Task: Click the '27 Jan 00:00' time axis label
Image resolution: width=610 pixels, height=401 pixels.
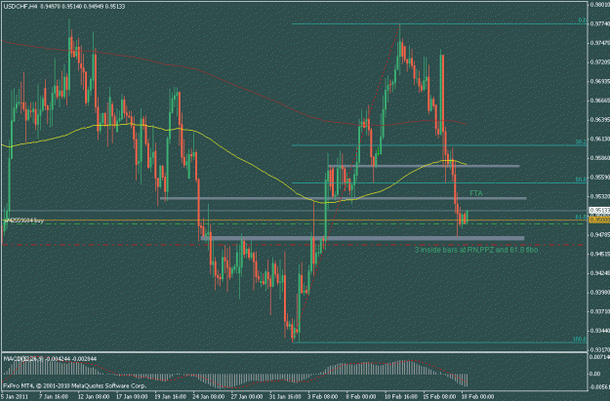Action: pos(247,397)
